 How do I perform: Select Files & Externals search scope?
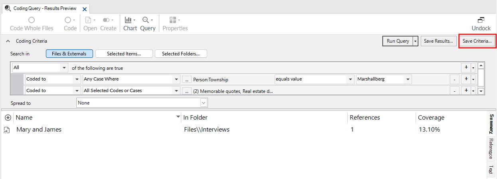click(69, 54)
